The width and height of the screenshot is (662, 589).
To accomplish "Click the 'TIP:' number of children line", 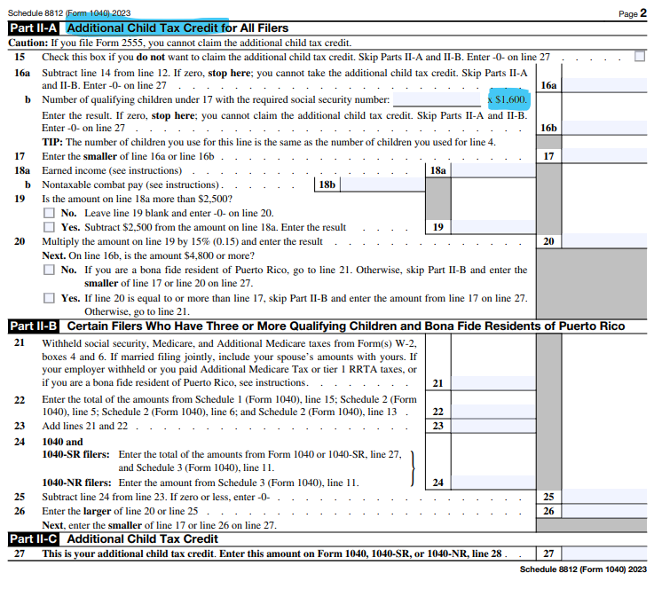I will coord(269,142).
